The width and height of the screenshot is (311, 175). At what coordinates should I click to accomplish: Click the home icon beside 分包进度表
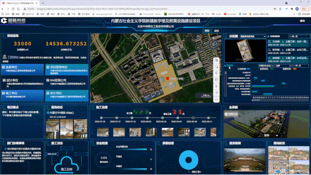tap(268, 36)
